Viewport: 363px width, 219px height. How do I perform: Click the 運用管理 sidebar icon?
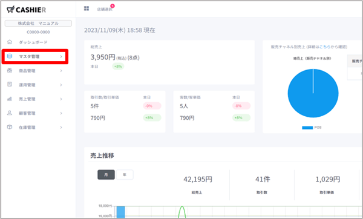(10, 85)
